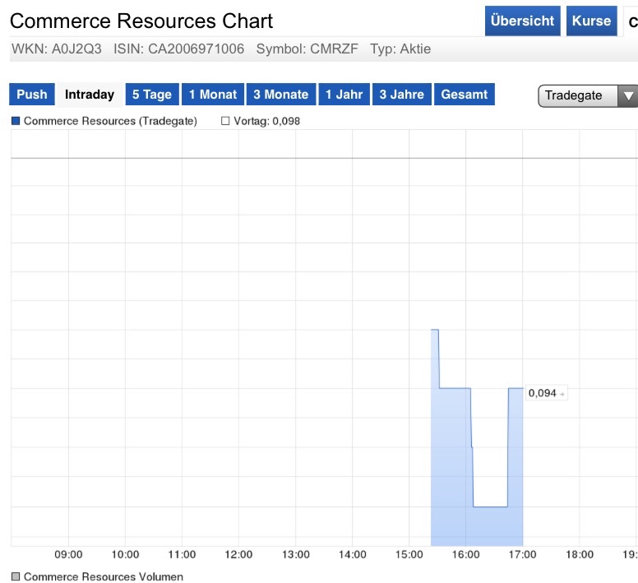Click gray Commerce Resources Volumen legend square
This screenshot has width=638, height=583.
click(16, 576)
